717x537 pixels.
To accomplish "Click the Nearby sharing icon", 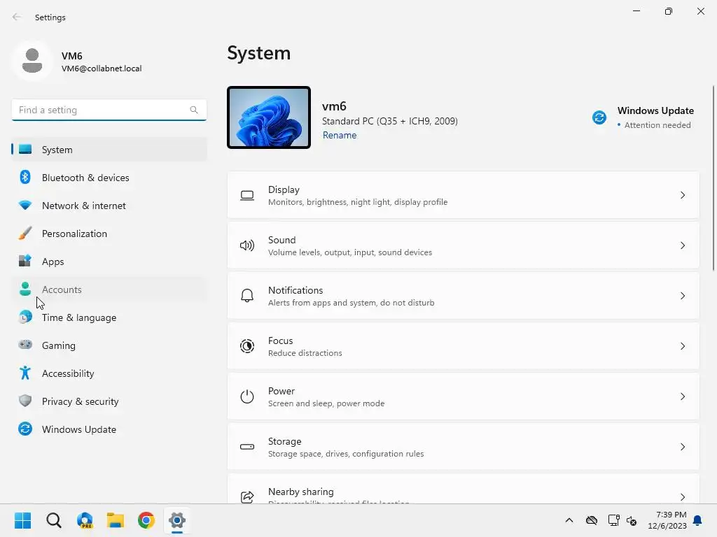I will point(247,497).
